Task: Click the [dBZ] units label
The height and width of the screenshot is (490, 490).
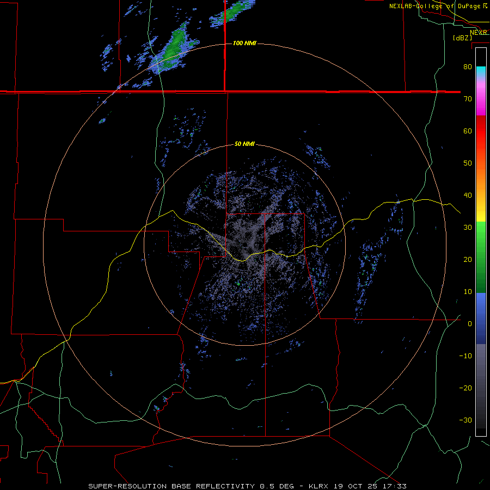Action: point(462,38)
